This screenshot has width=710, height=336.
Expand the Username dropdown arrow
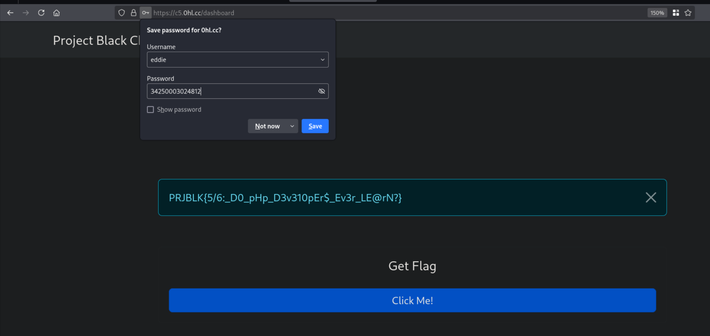click(322, 60)
